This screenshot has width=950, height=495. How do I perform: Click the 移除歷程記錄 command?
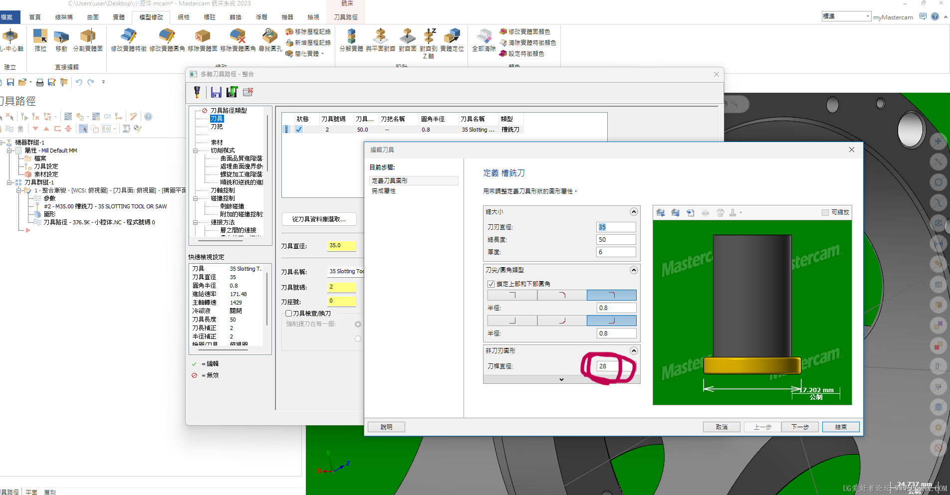pyautogui.click(x=308, y=31)
